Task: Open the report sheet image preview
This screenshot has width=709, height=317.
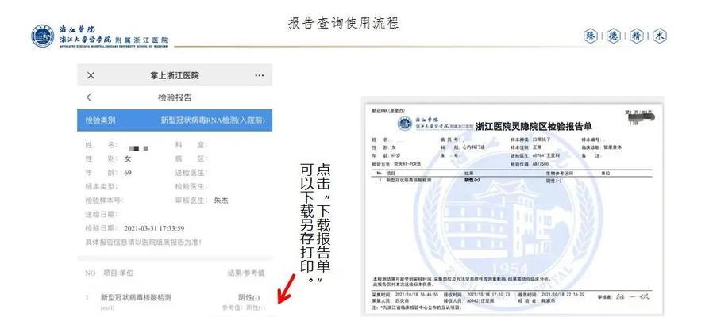Action: point(512,206)
